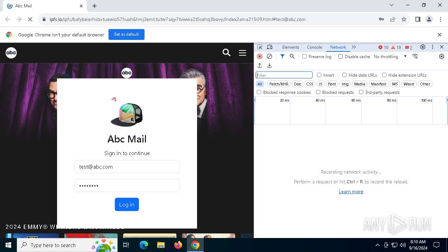Stop loading the page
Viewport: 448px width, 252px height.
point(30,19)
